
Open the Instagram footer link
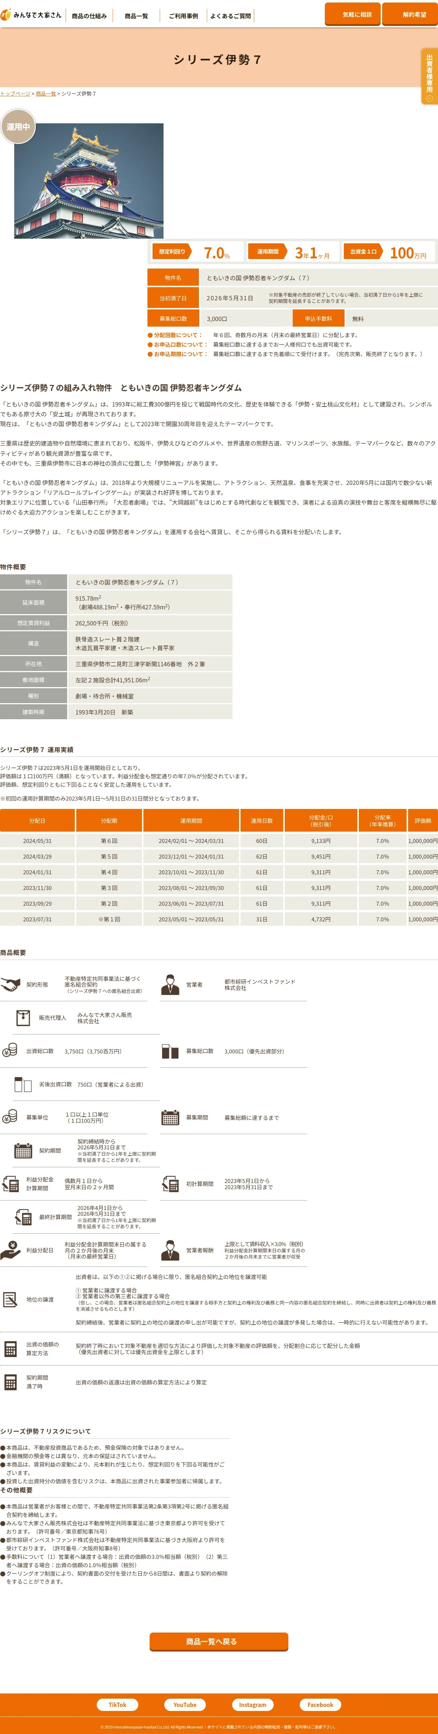tap(252, 1704)
